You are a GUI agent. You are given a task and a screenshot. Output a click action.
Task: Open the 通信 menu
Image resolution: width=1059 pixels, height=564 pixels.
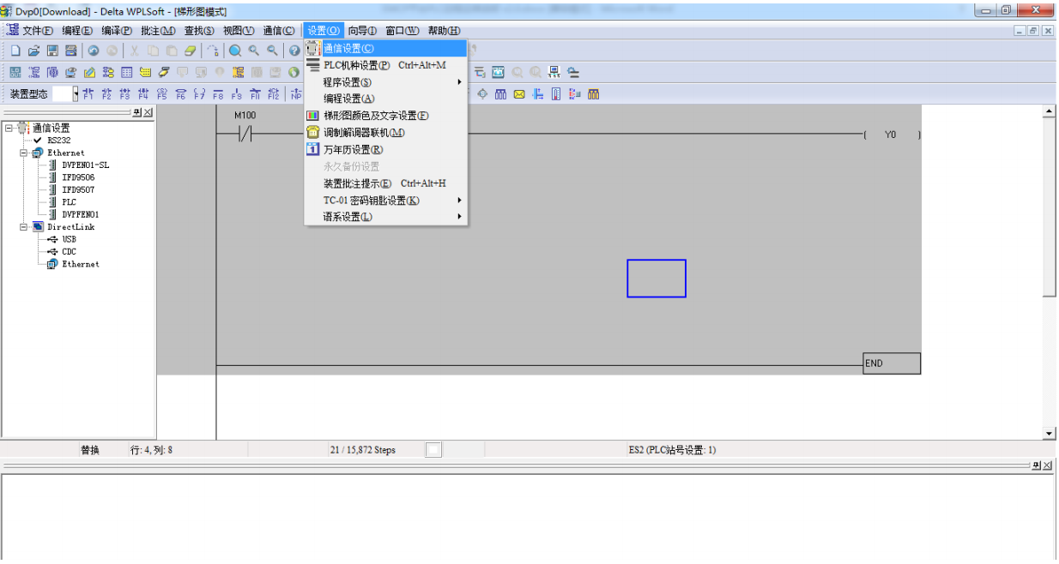coord(279,30)
